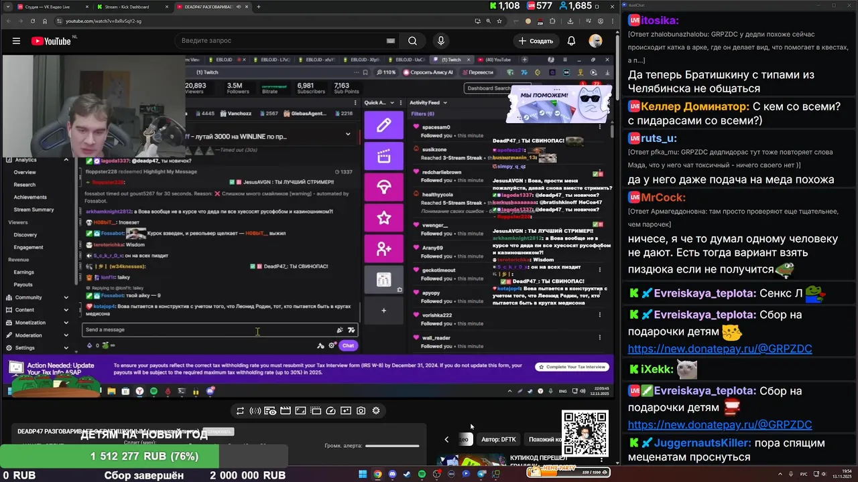Toggle the broadcast signal icon in player toolbar
This screenshot has width=858, height=482.
coord(255,411)
